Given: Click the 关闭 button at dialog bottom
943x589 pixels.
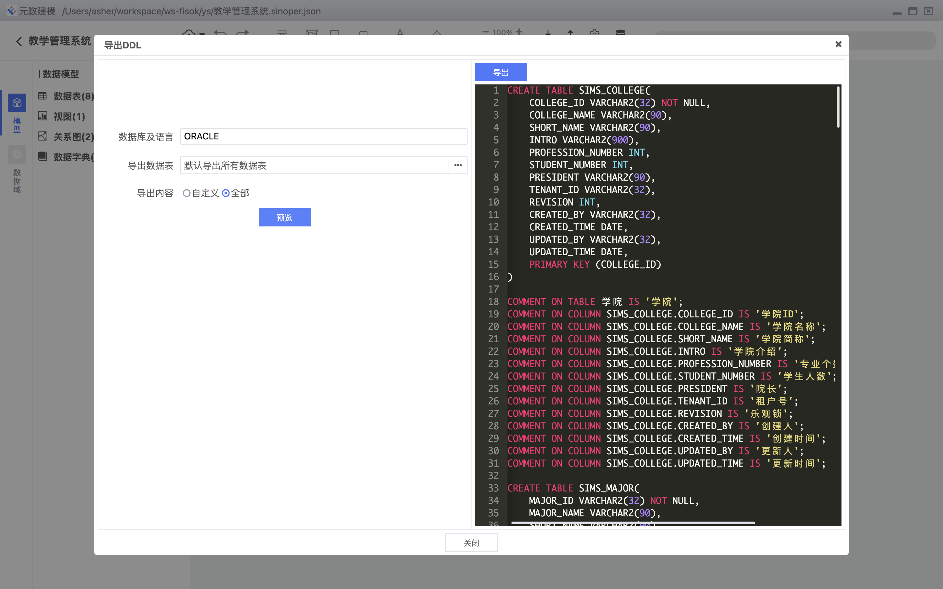Looking at the screenshot, I should coord(471,543).
